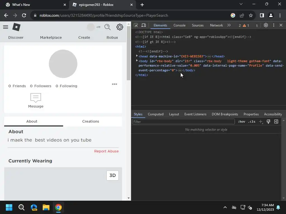Screen dimensions: 286x214
Task: Open Roblox settings gear icon
Action: [120, 27]
